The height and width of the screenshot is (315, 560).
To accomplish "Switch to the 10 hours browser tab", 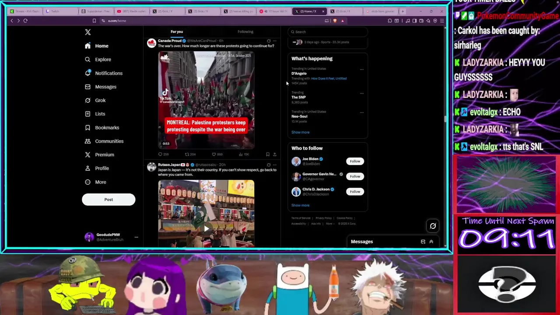I will tap(274, 11).
